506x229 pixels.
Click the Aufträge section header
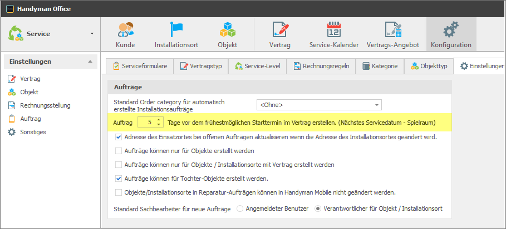coord(279,87)
